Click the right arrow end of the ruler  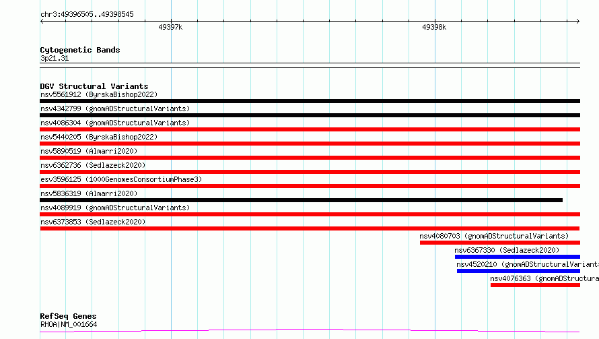coord(577,21)
